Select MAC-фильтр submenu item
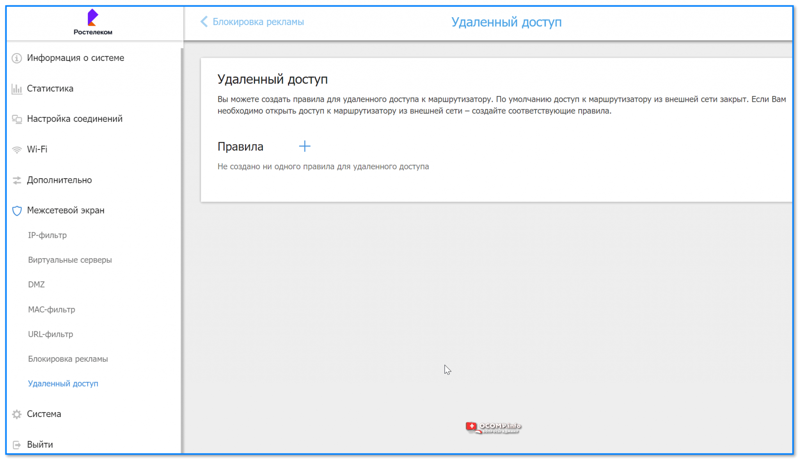The height and width of the screenshot is (460, 799). tap(52, 309)
